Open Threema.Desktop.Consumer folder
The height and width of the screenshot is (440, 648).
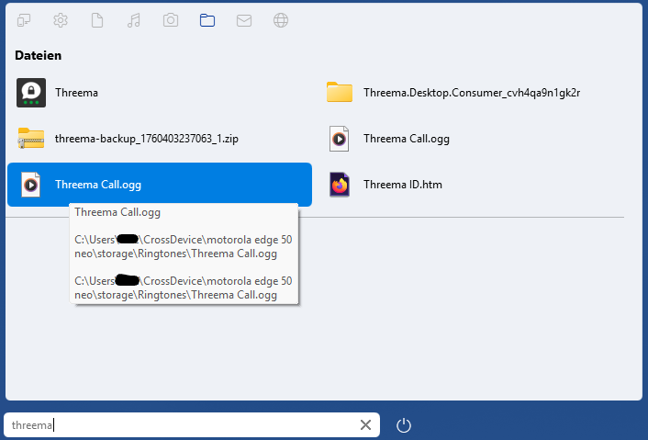[x=471, y=93]
